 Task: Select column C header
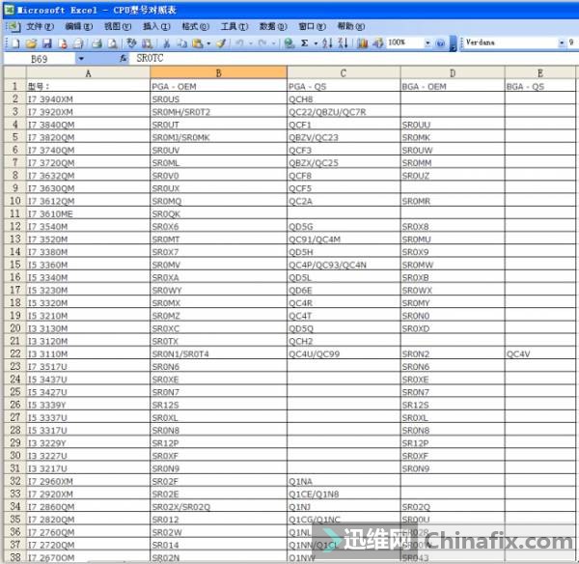pos(344,73)
